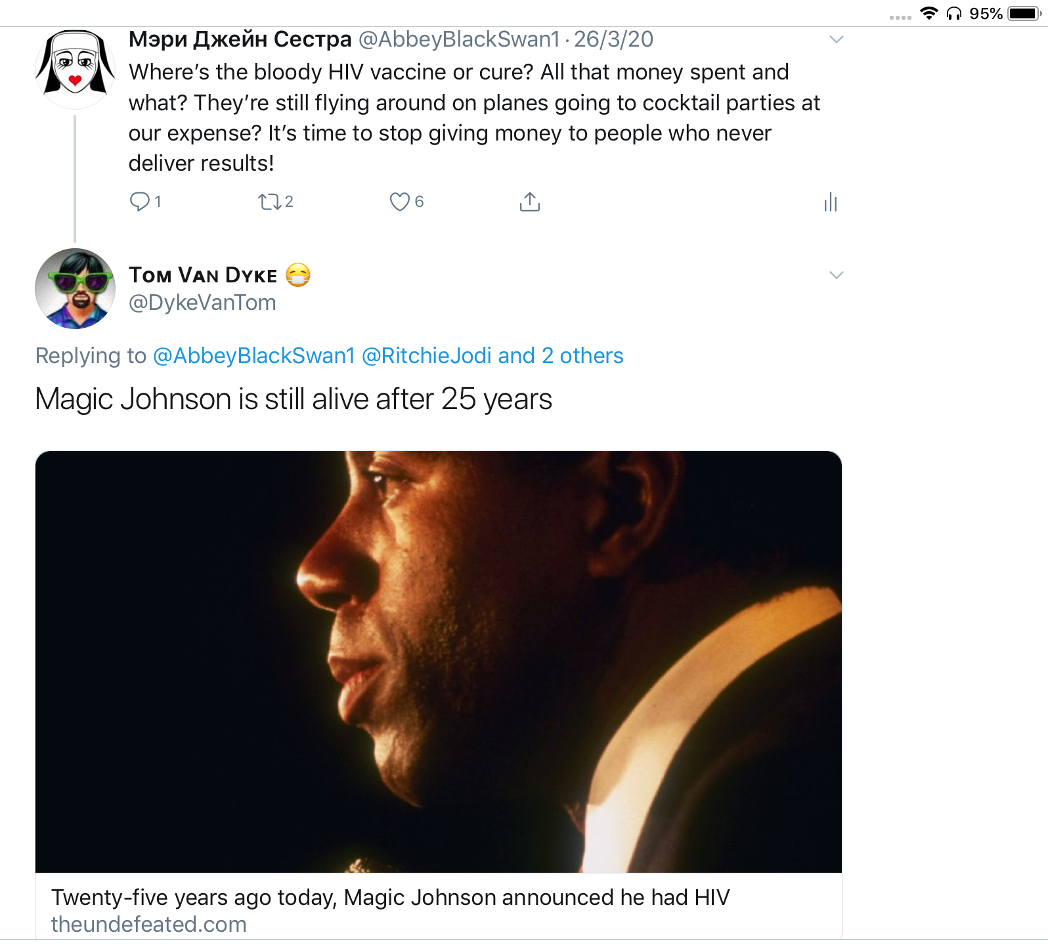The image size is (1048, 945).
Task: Open Abbey's nun mask profile picture
Action: pyautogui.click(x=75, y=68)
